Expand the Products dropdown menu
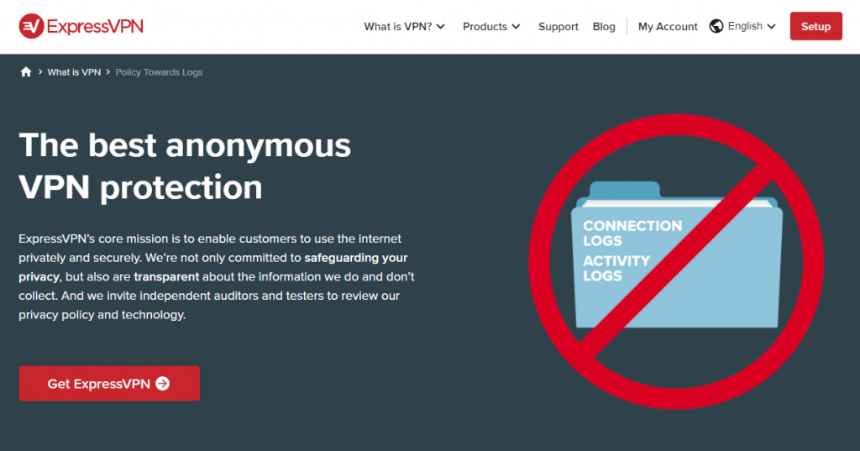This screenshot has height=451, width=860. pyautogui.click(x=490, y=26)
